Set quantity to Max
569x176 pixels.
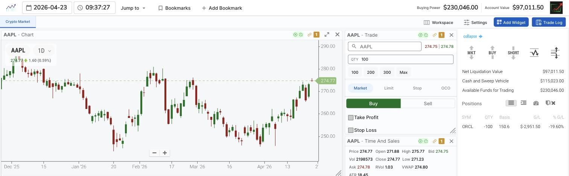(403, 72)
